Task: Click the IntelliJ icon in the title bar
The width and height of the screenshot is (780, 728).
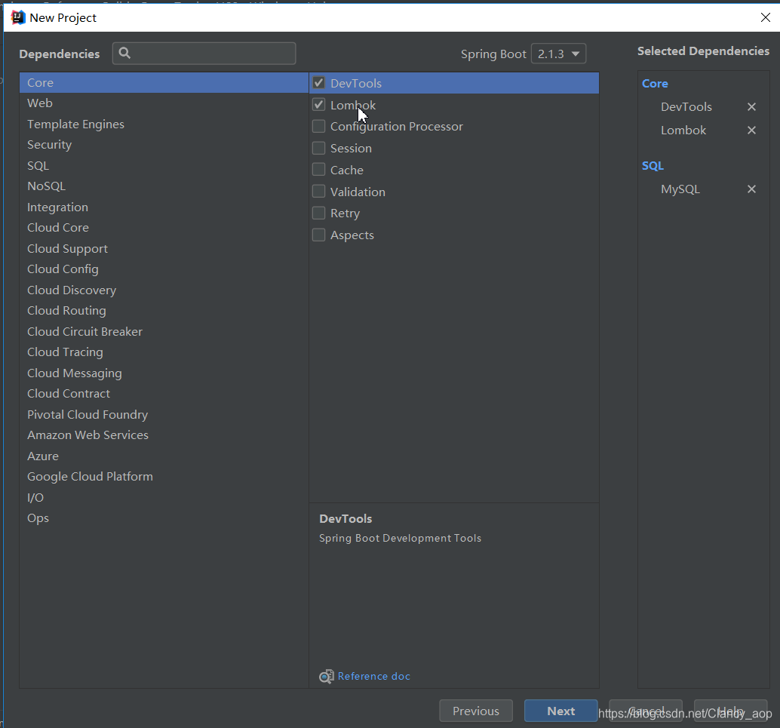Action: point(18,17)
